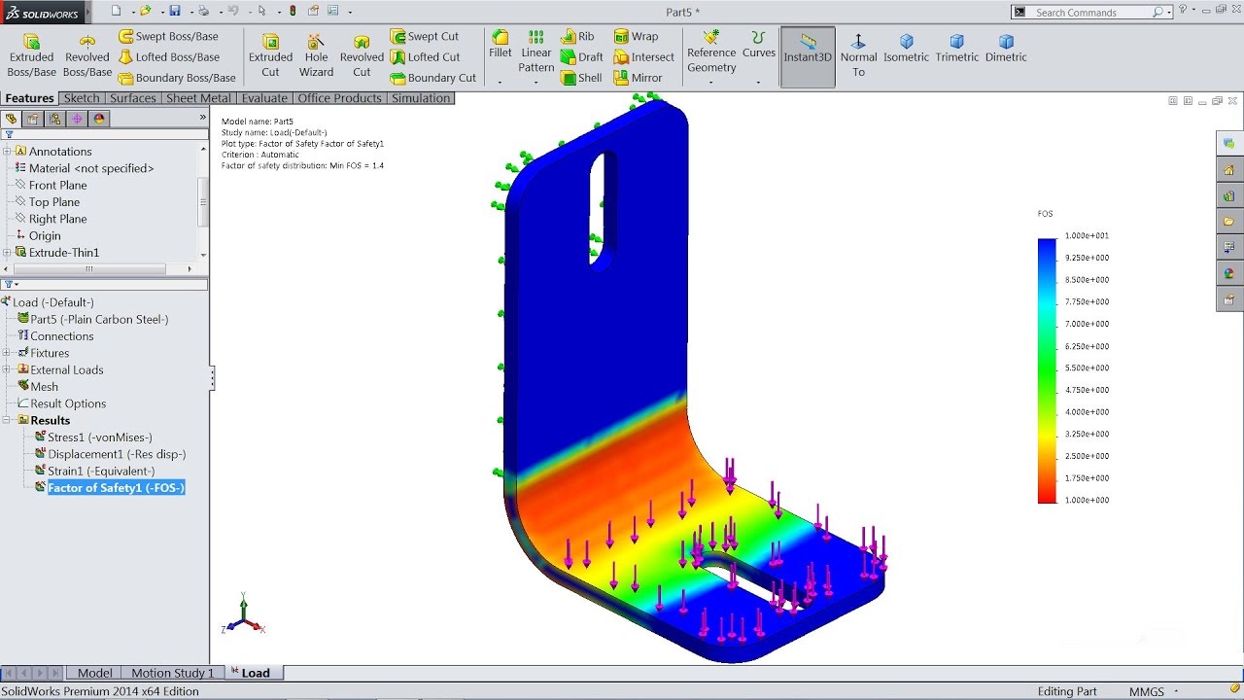Image resolution: width=1244 pixels, height=700 pixels.
Task: Click the New document icon
Action: [116, 11]
